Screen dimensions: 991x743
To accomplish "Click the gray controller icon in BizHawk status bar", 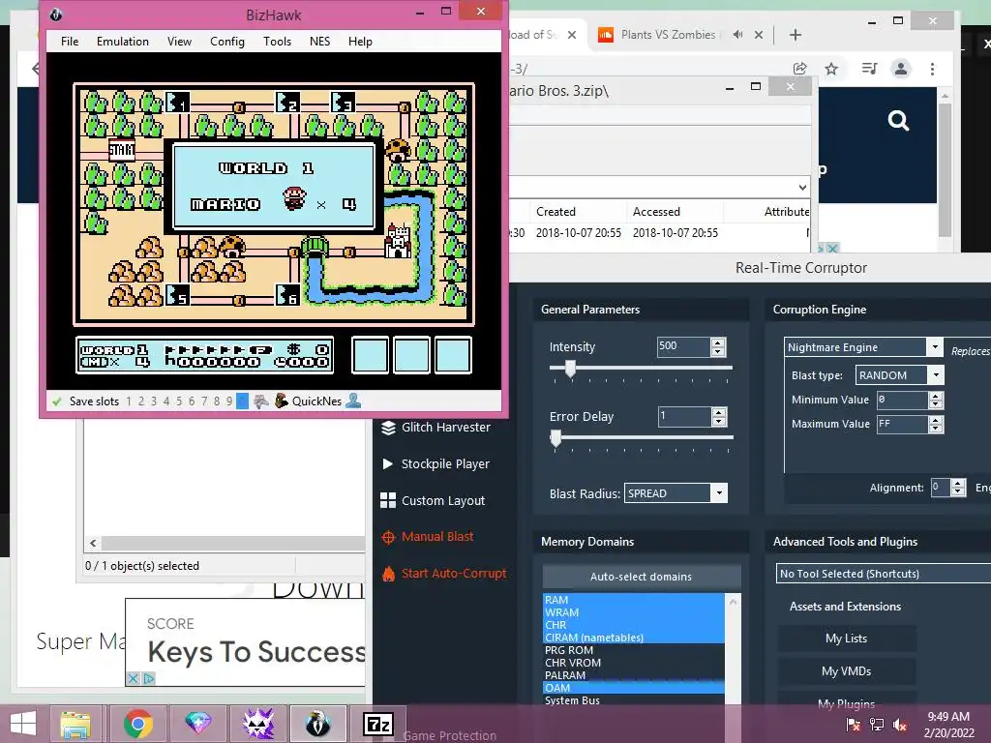I will (x=261, y=401).
